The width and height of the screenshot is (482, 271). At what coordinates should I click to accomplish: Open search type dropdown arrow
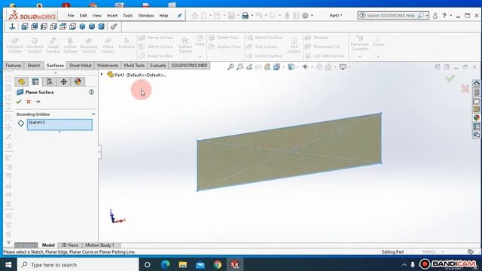pyautogui.click(x=427, y=16)
